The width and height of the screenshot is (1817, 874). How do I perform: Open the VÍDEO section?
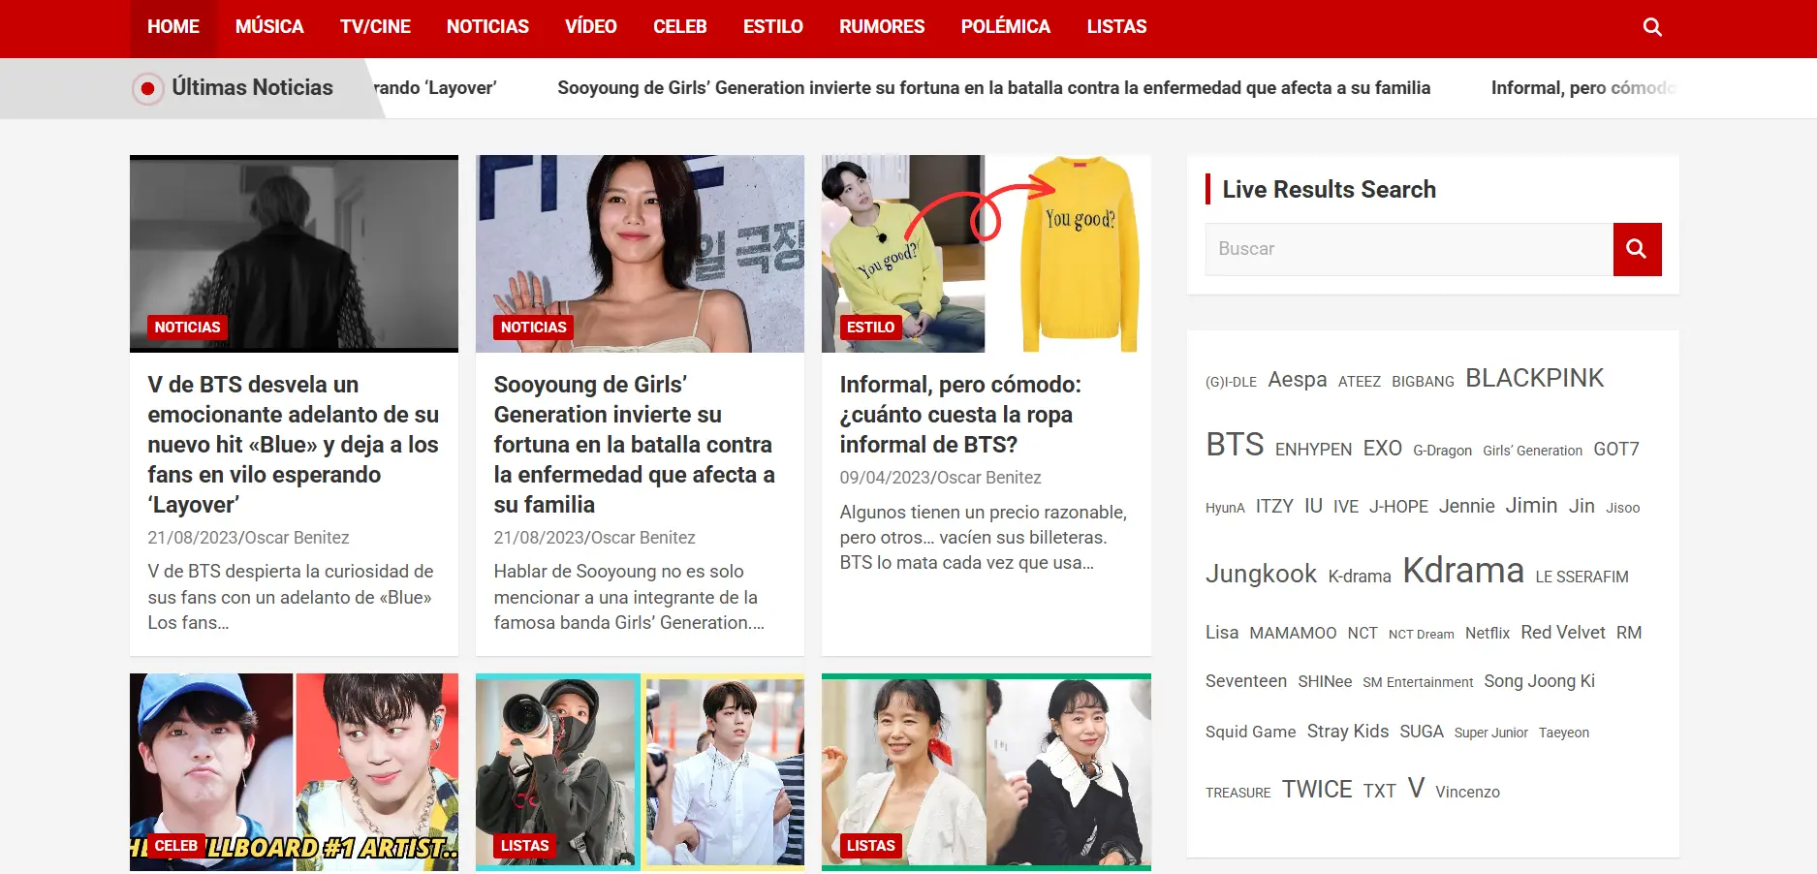click(591, 26)
